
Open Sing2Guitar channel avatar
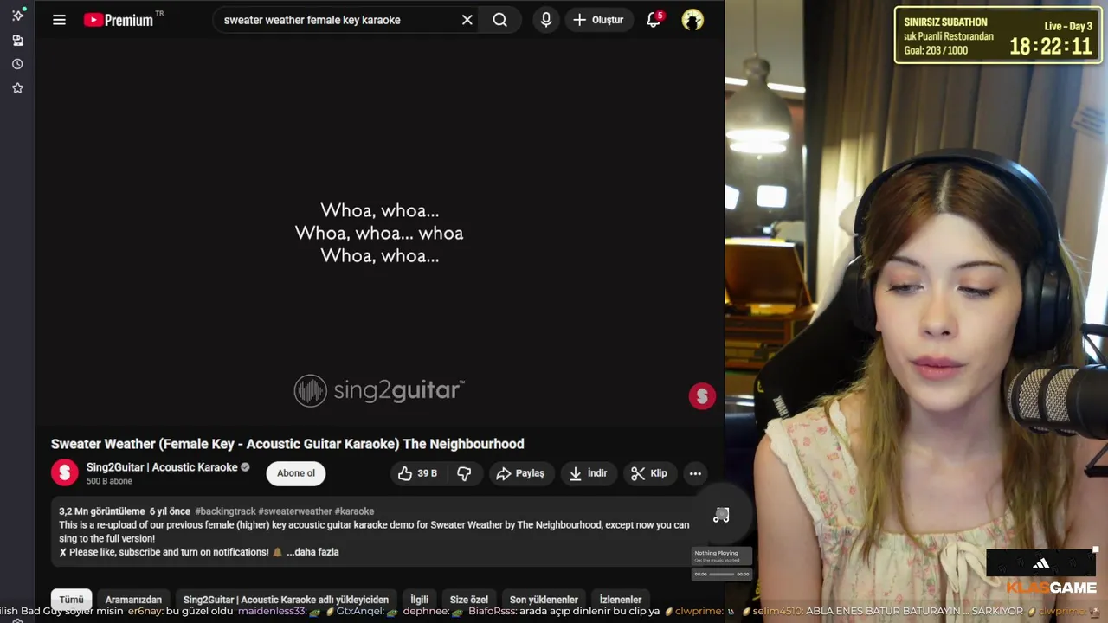coord(65,472)
